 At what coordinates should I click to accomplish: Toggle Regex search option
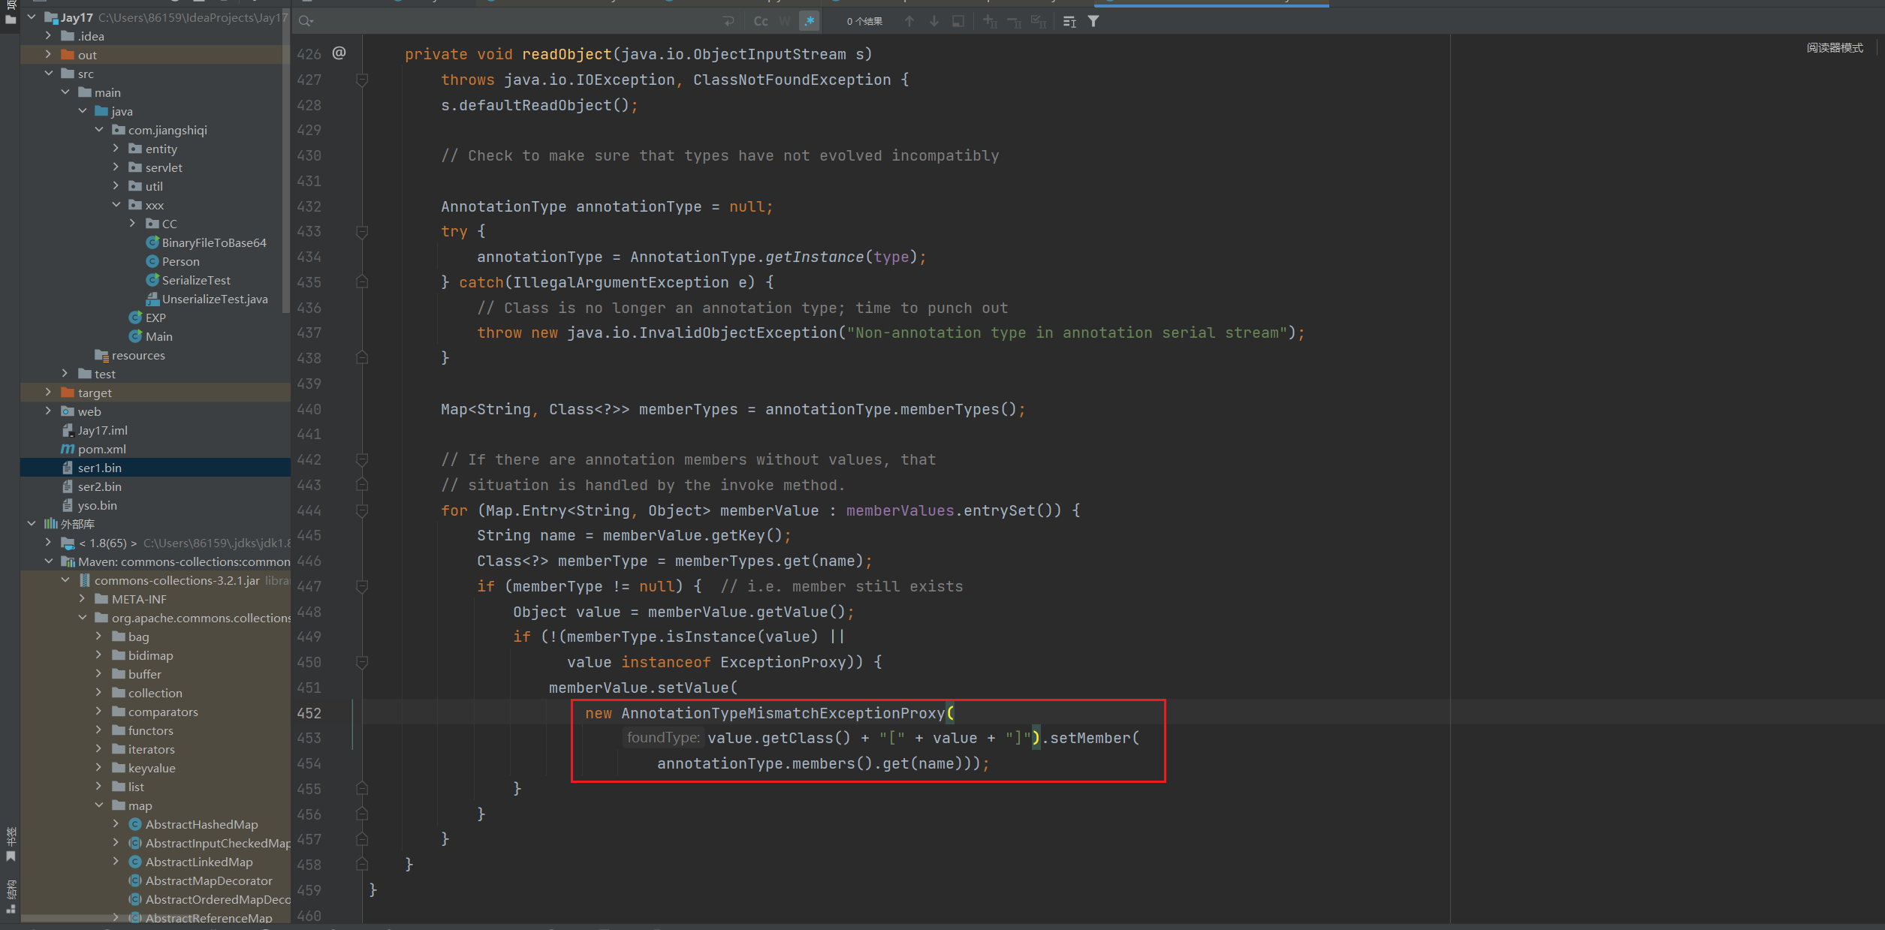[809, 21]
